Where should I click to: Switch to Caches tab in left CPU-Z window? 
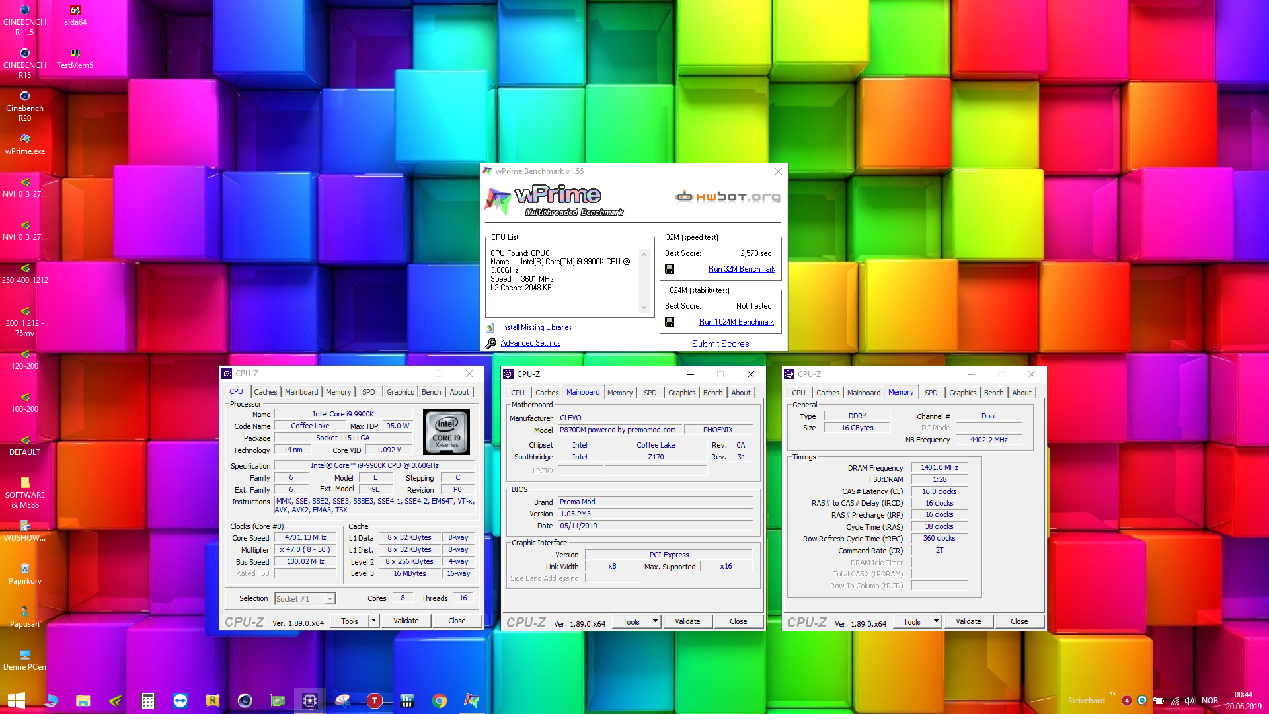(x=266, y=392)
